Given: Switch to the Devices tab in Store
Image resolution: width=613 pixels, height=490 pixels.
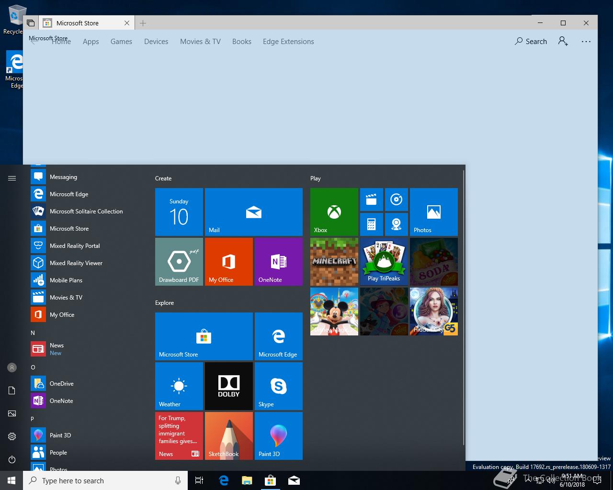Looking at the screenshot, I should click(x=156, y=42).
